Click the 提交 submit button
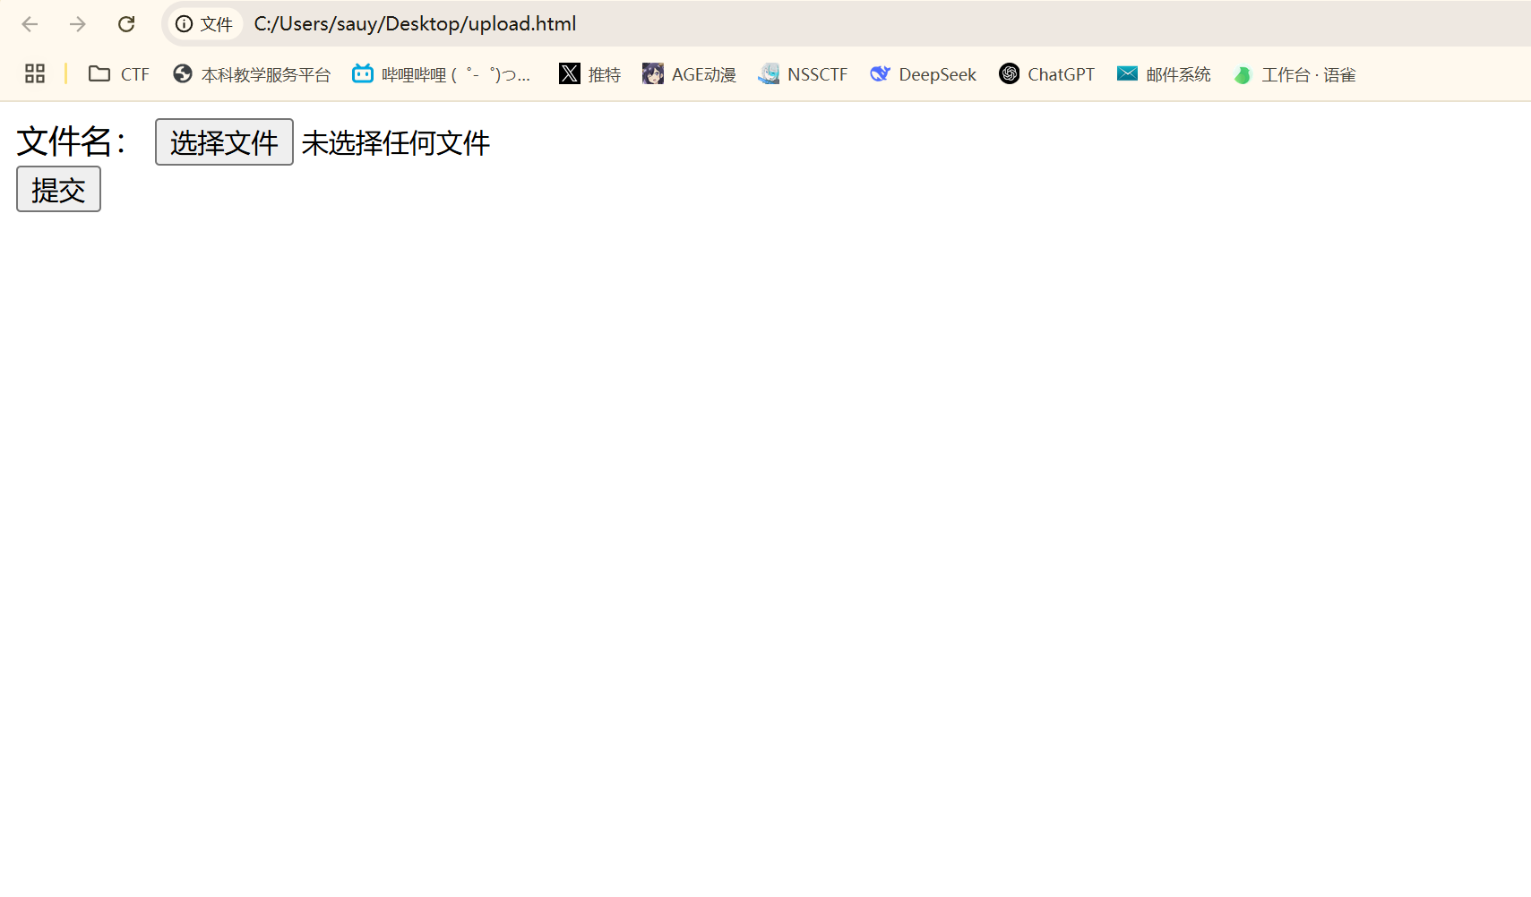The height and width of the screenshot is (897, 1531). tap(58, 189)
